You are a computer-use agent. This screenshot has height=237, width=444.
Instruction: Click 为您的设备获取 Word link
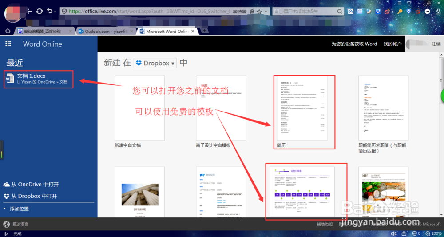[x=354, y=44]
